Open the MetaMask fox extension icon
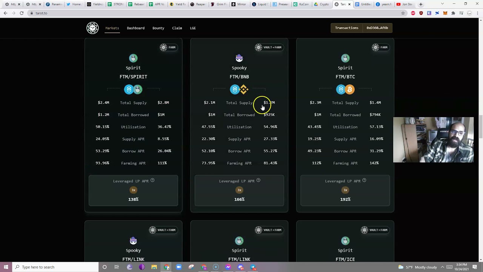Viewport: 483px width, 272px height. [445, 13]
